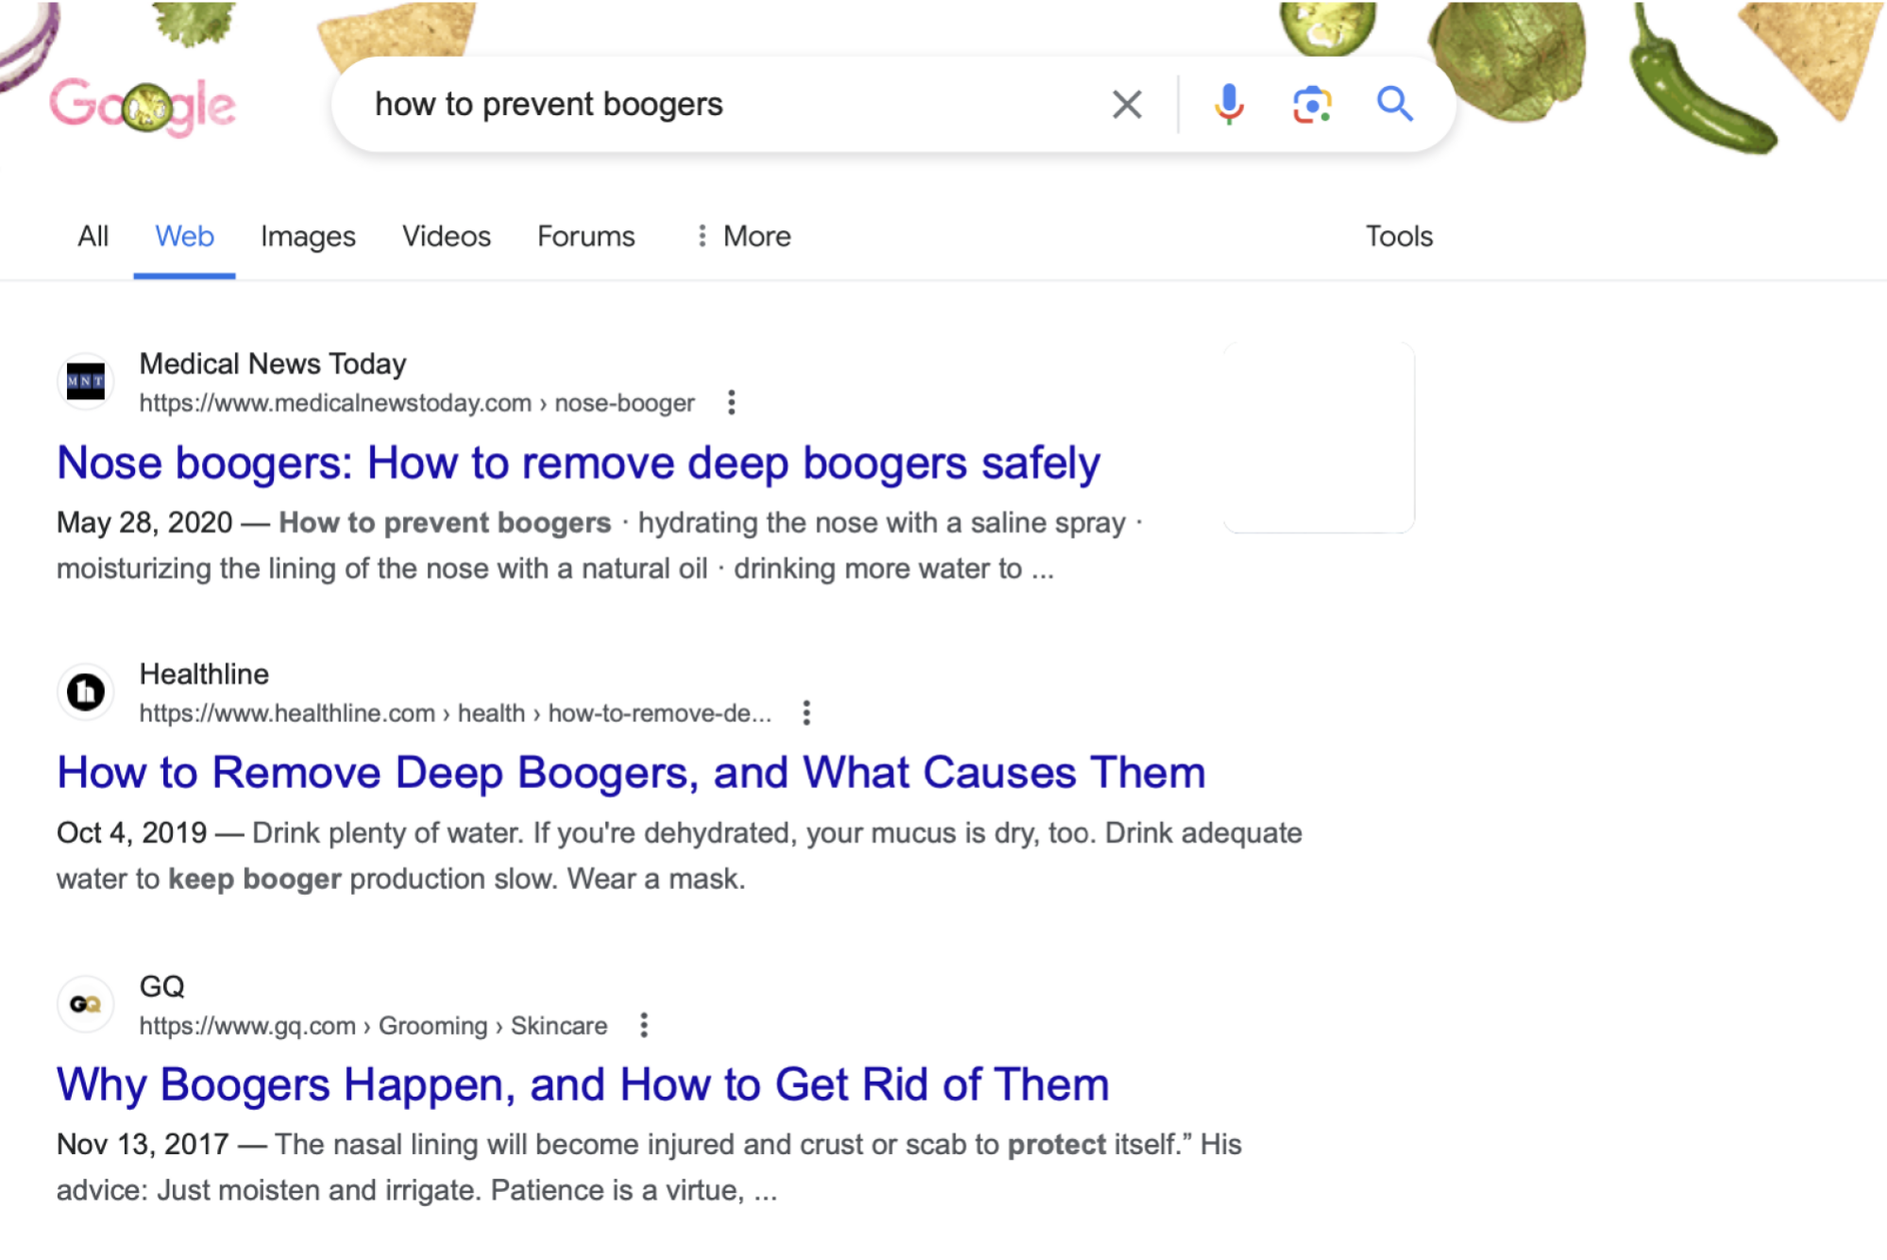
Task: Click the Medical News Today result thumbnail
Action: [x=1319, y=437]
